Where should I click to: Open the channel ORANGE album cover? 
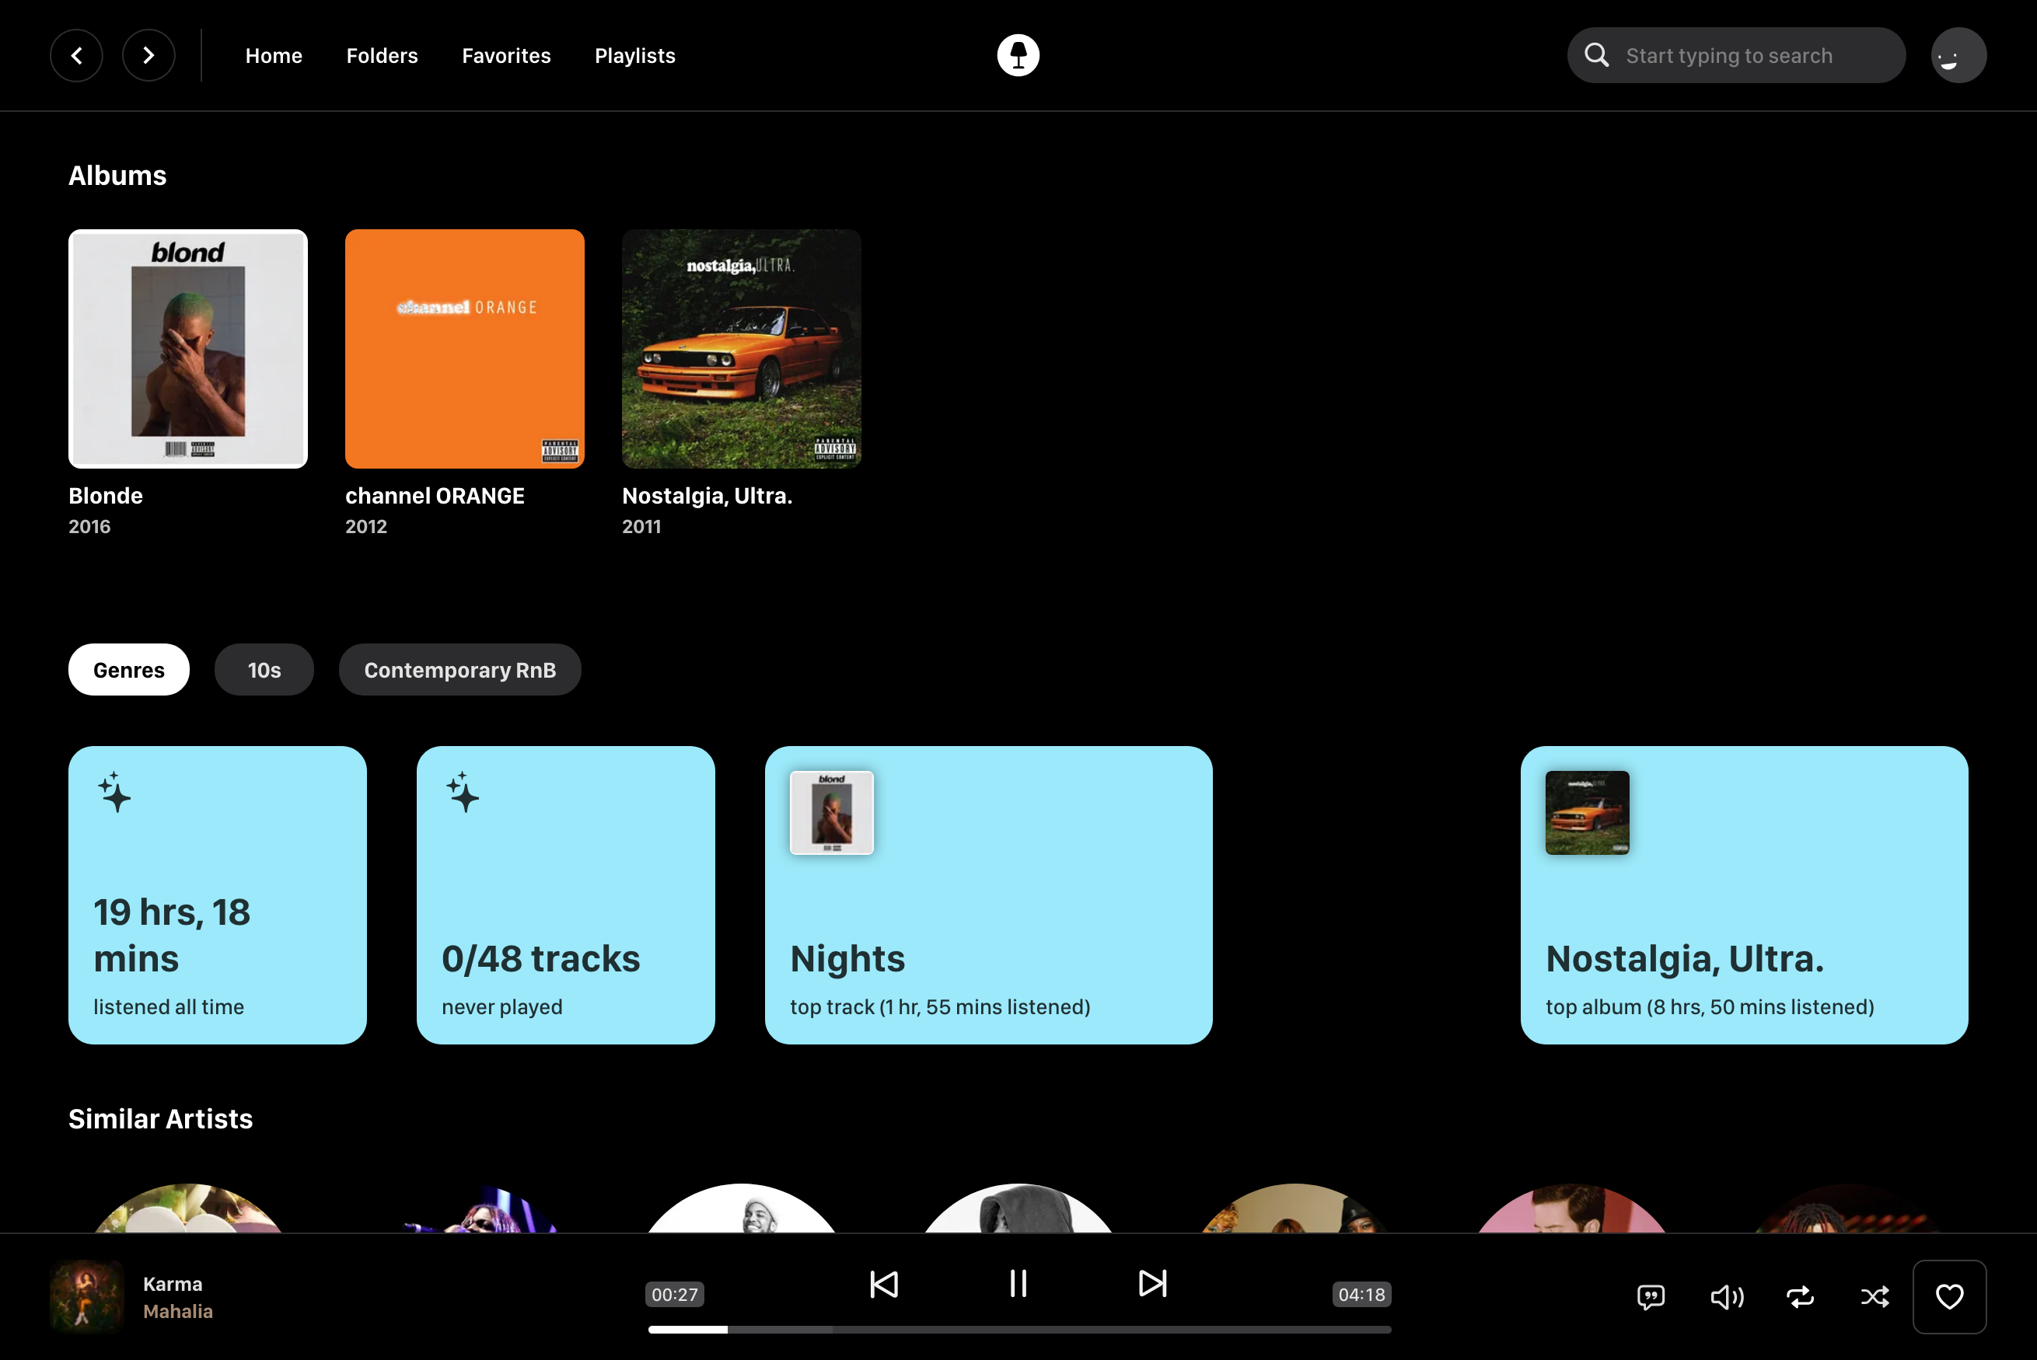point(465,349)
